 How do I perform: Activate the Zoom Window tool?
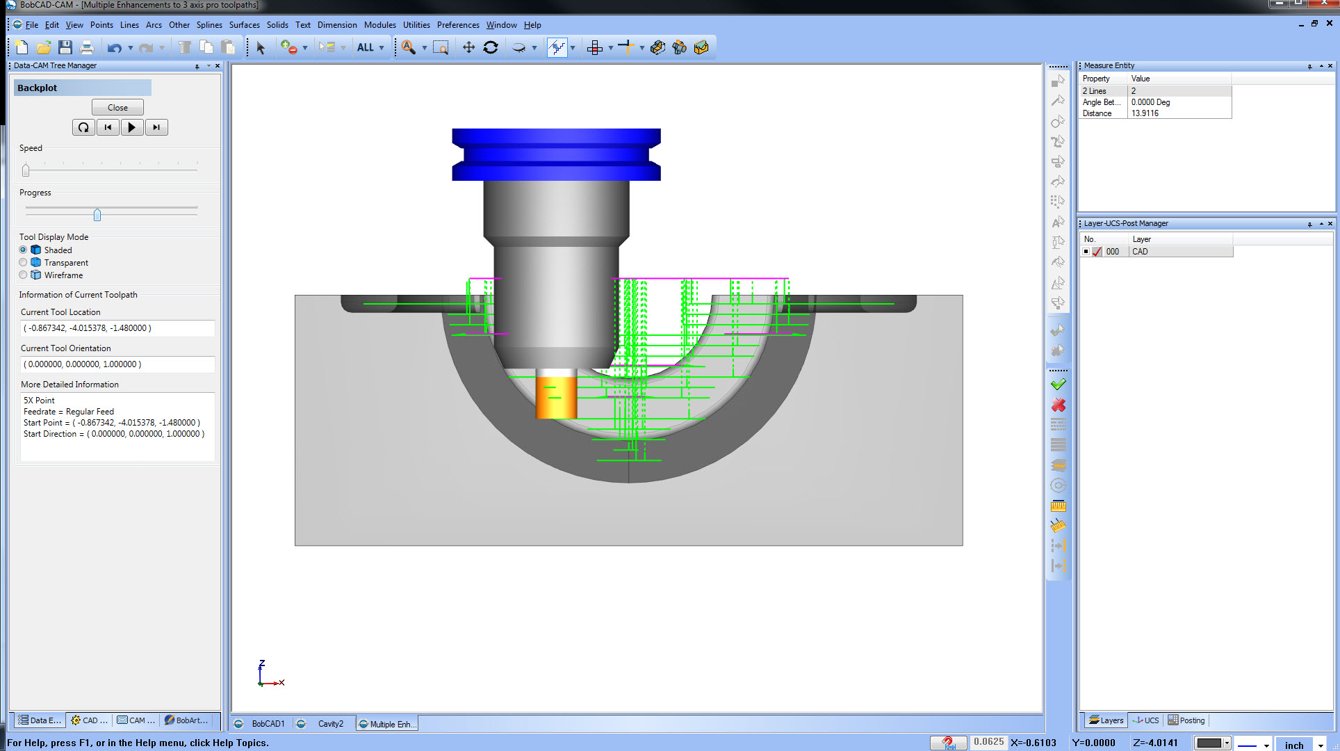coord(441,48)
